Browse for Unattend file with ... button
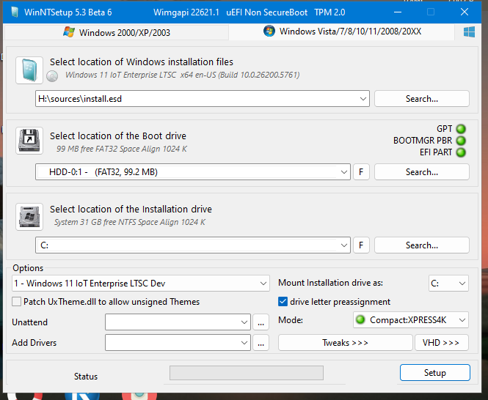Screen dimensions: 488x400 261,322
